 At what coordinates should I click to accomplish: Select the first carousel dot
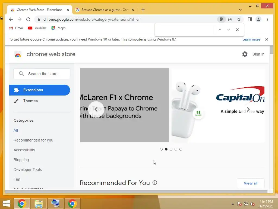[x=161, y=149]
